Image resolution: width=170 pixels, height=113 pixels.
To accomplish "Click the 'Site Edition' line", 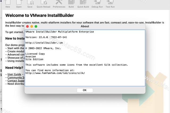I will [34, 59].
